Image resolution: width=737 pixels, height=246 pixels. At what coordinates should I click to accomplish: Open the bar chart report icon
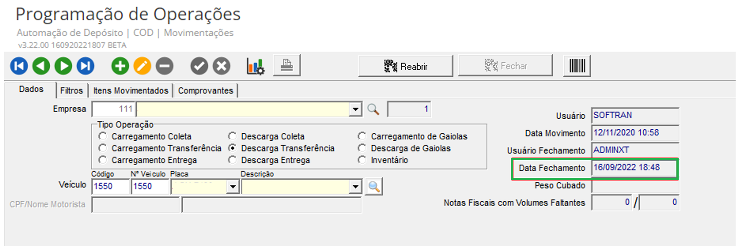(255, 67)
